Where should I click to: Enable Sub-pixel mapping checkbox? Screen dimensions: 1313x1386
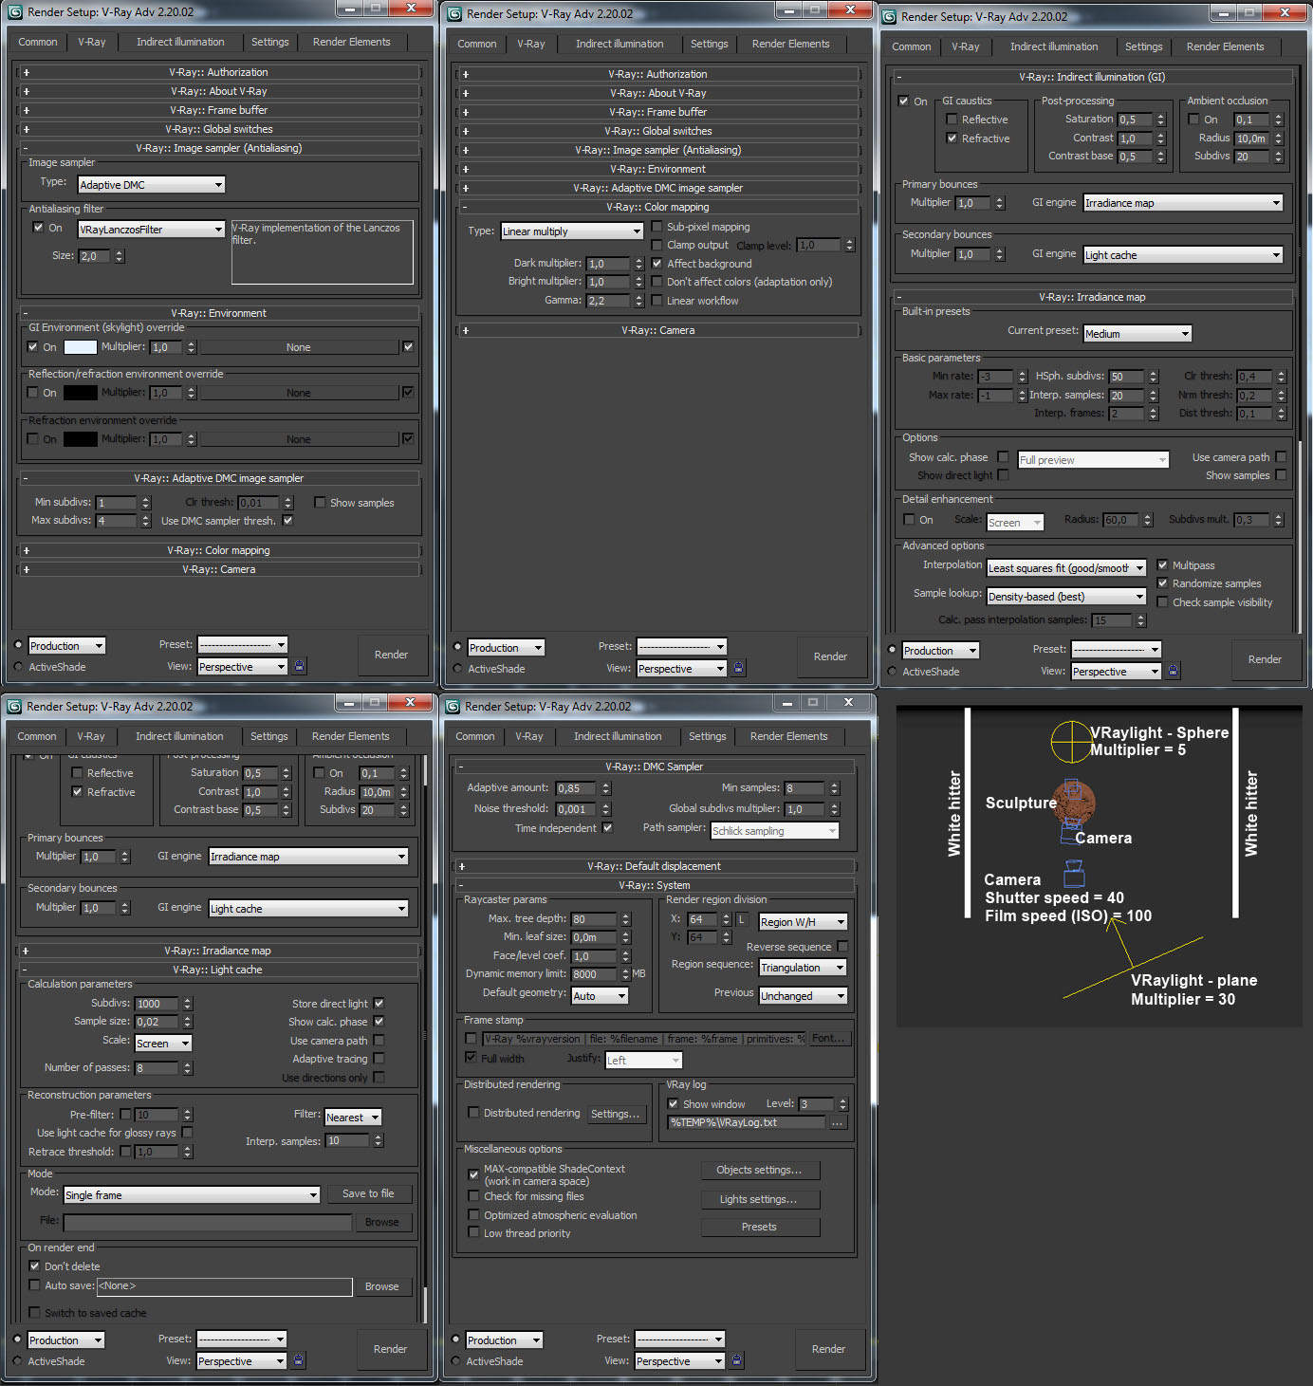click(x=656, y=227)
